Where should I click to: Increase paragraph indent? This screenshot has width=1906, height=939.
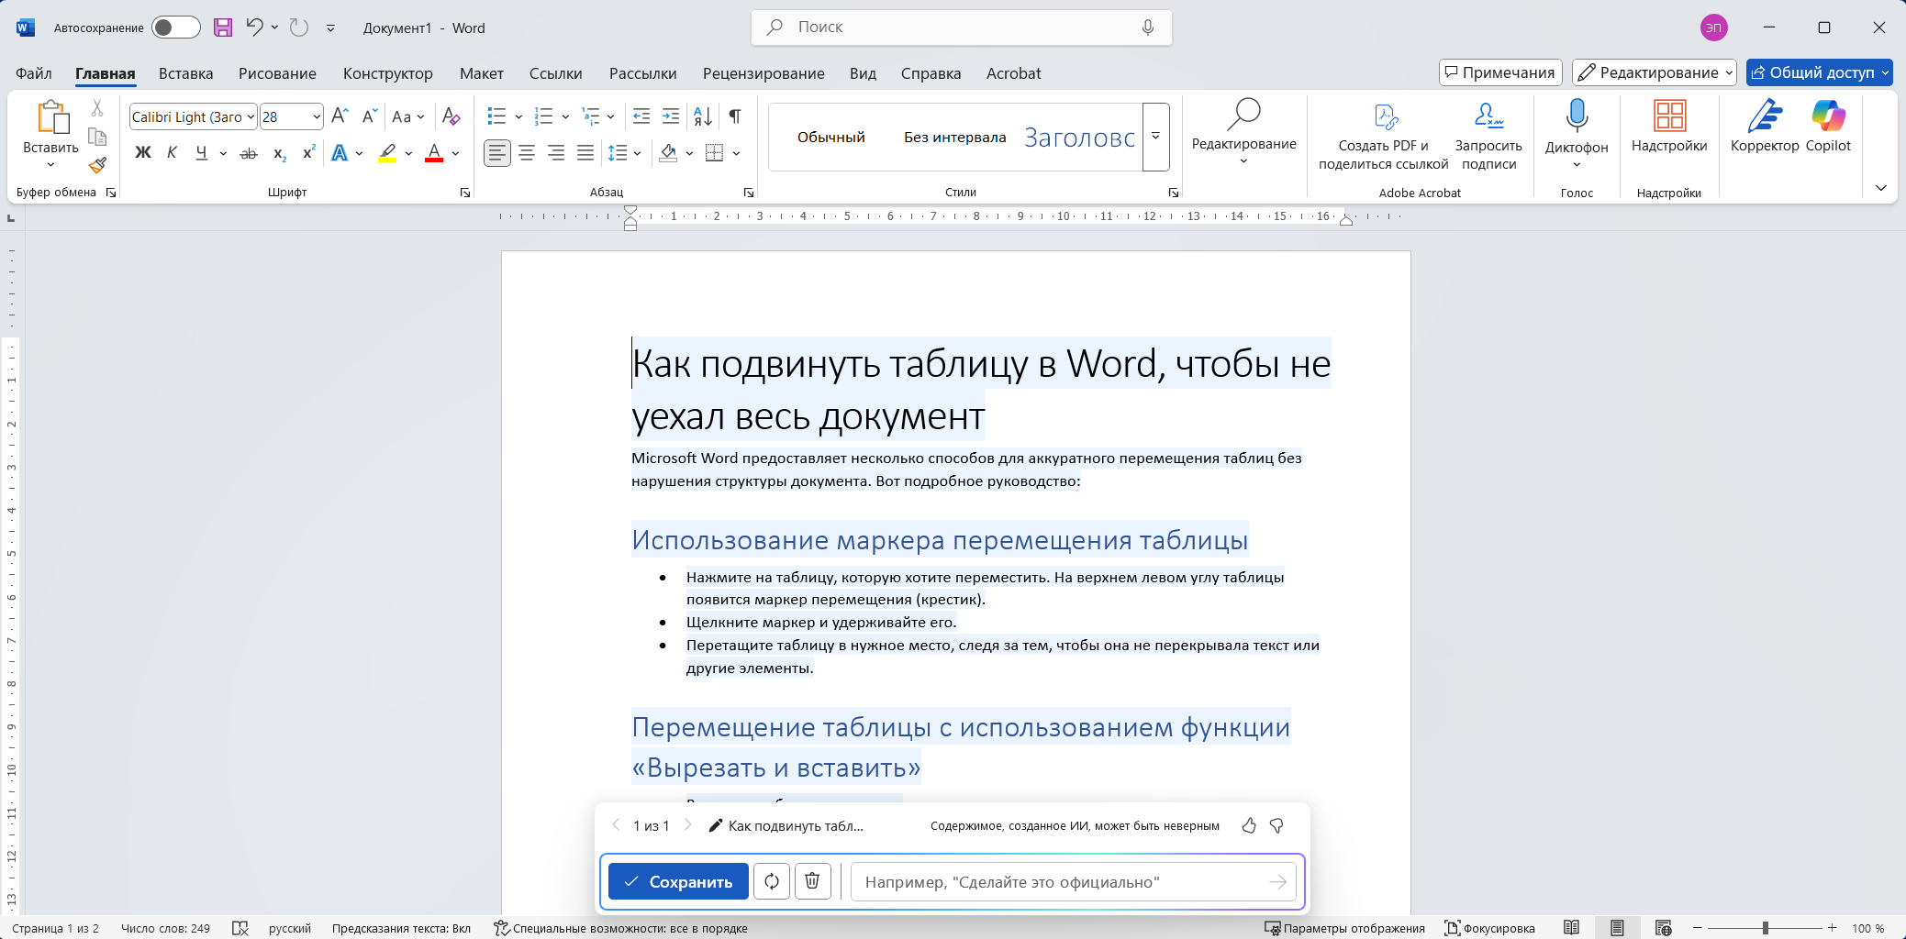(671, 116)
